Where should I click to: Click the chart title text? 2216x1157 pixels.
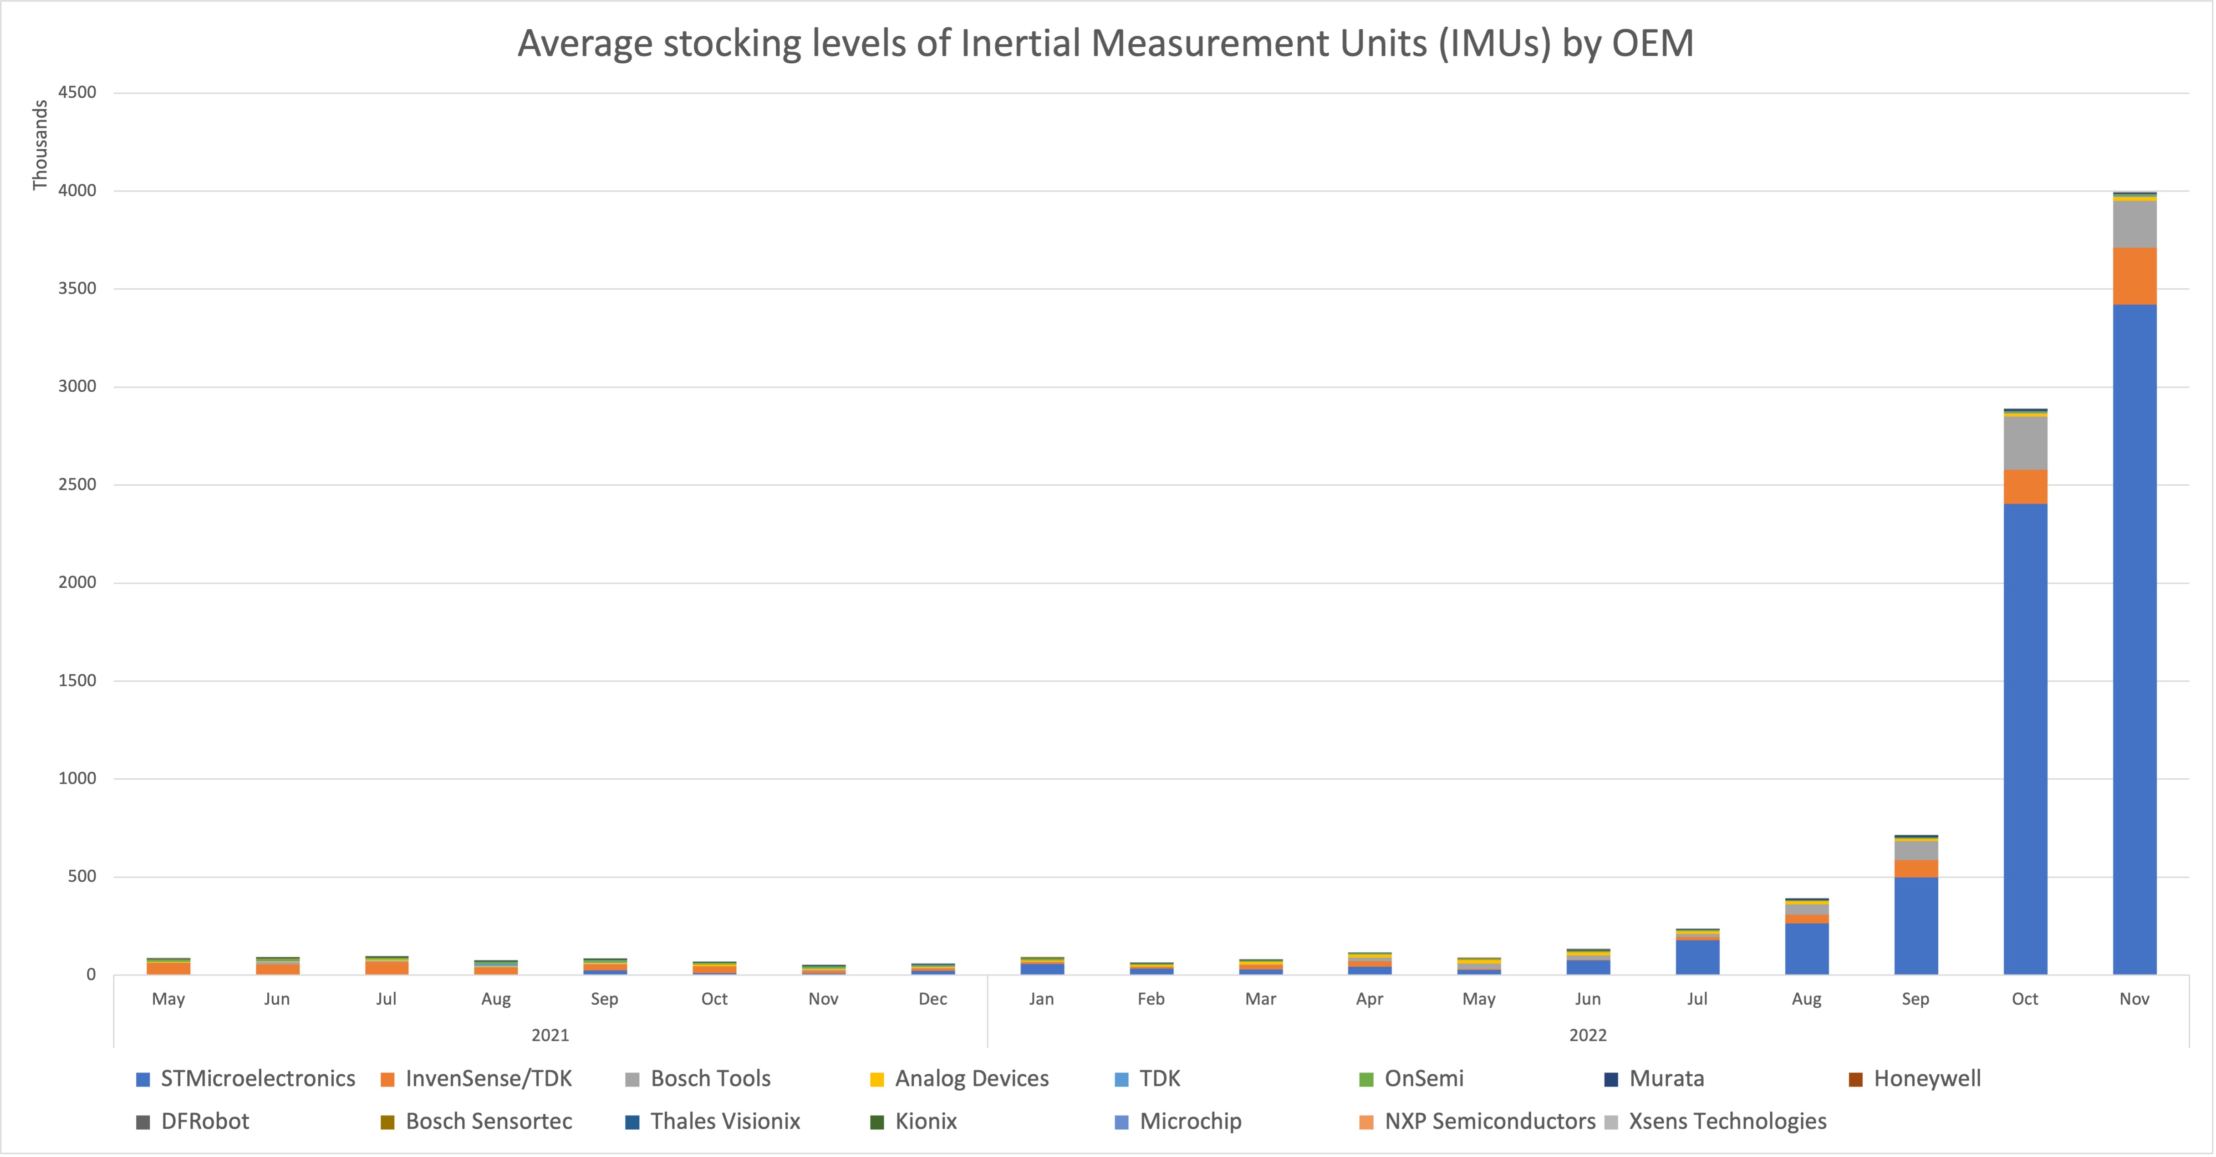coord(1105,44)
